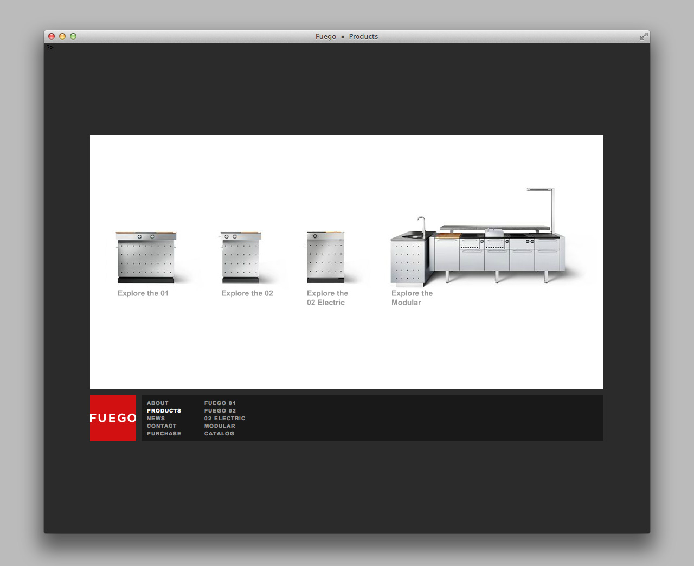The height and width of the screenshot is (566, 694).
Task: Select 02 Electric in the submenu
Action: (x=224, y=419)
